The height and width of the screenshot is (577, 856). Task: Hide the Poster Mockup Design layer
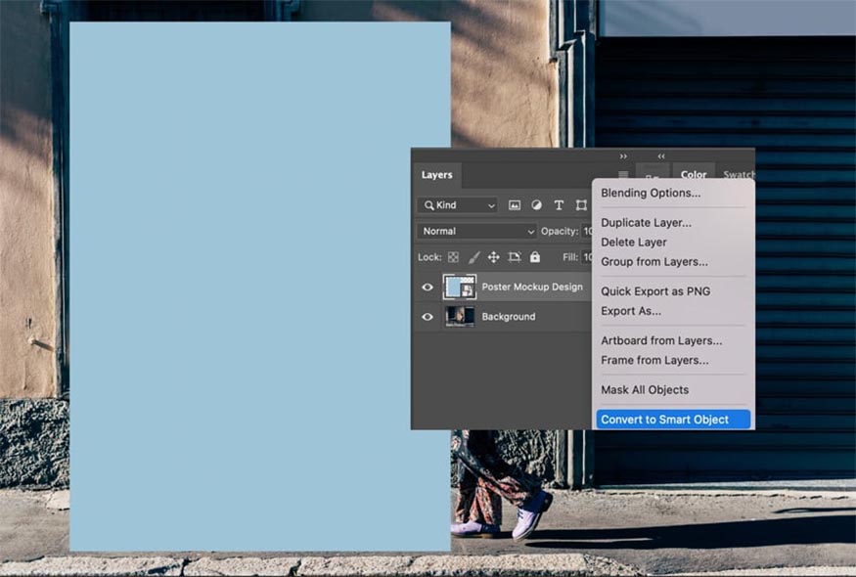(x=428, y=288)
